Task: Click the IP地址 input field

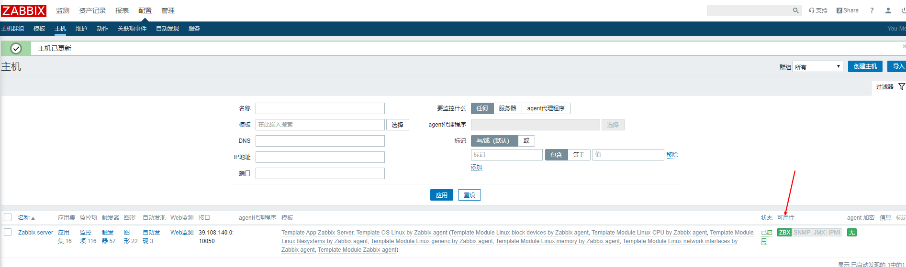Action: 320,157
